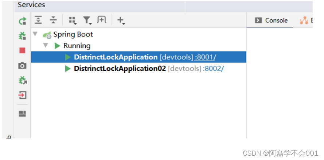The height and width of the screenshot is (160, 324).
Task: Click the Expand All toolbar icon
Action: pyautogui.click(x=38, y=20)
